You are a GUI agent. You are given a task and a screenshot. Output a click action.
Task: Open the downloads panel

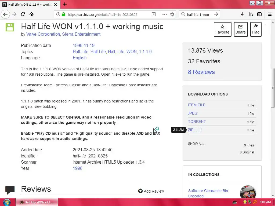coord(242,14)
